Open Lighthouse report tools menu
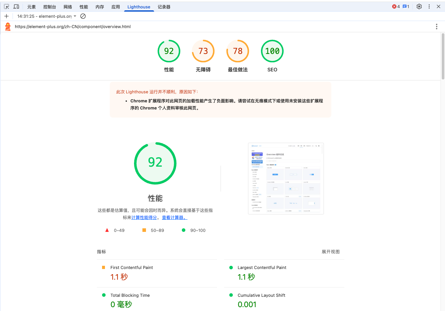This screenshot has height=311, width=445. click(436, 26)
